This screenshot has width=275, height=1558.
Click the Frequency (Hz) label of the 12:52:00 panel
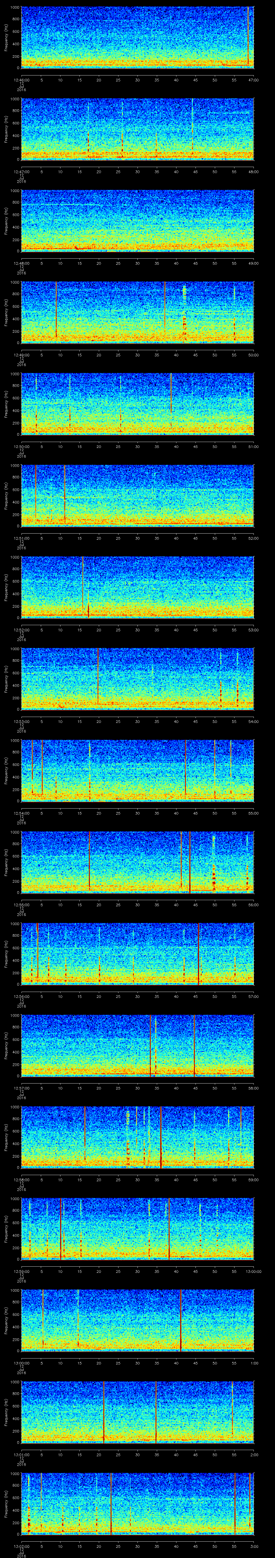[x=6, y=587]
